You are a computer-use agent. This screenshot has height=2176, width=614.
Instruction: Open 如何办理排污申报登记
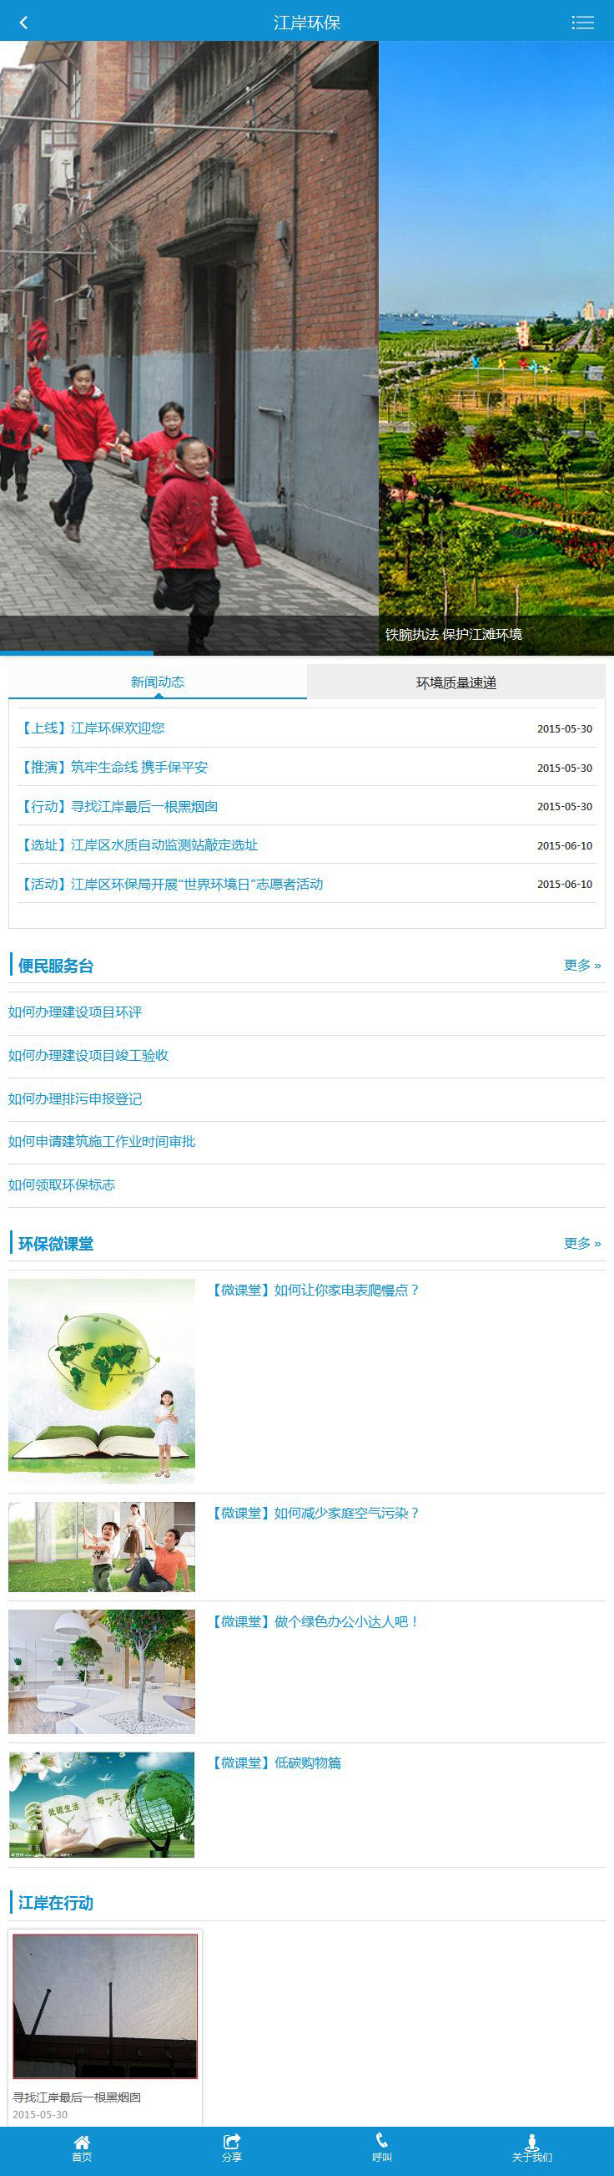tap(75, 1098)
